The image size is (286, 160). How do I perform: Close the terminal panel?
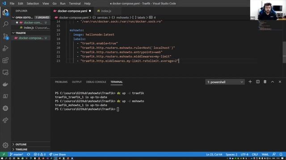[280, 82]
